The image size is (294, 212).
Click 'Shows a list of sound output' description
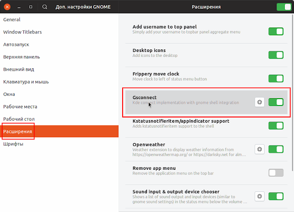click(x=190, y=199)
